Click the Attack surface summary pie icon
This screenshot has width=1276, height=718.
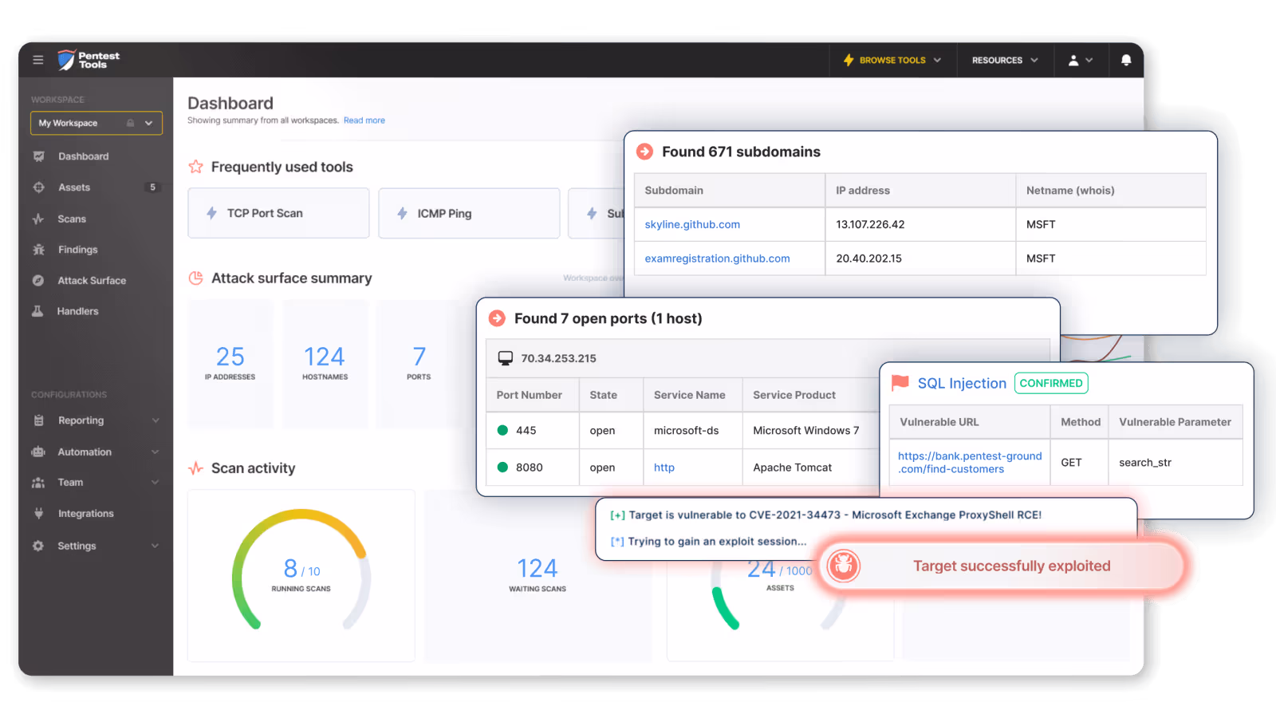196,278
